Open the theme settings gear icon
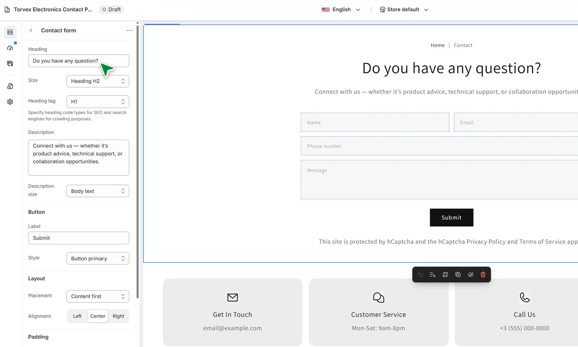This screenshot has width=578, height=347. tap(10, 102)
